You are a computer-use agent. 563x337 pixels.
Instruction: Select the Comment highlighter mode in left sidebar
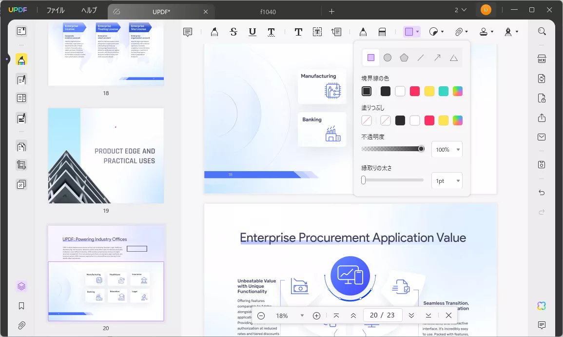[x=21, y=59]
